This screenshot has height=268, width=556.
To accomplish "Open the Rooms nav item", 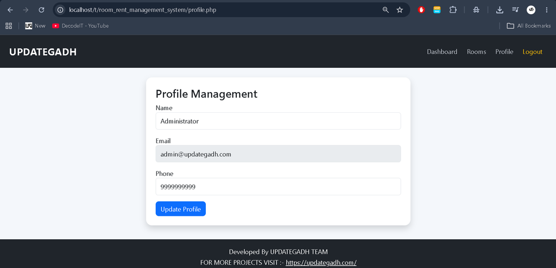I will (476, 52).
